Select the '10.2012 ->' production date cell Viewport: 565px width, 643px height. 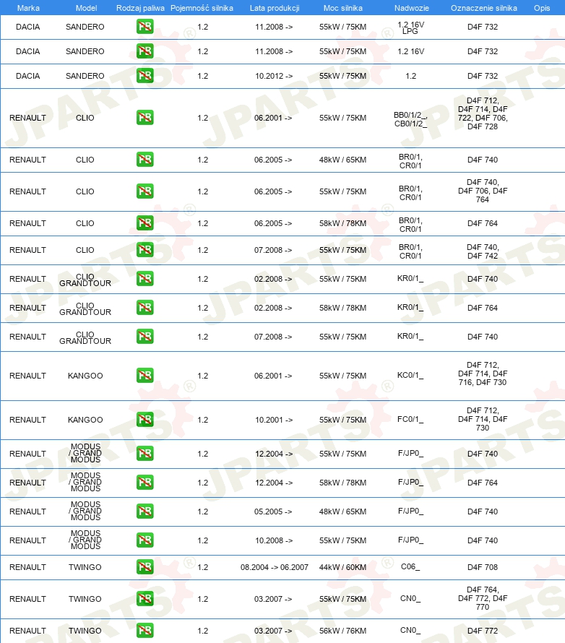click(x=274, y=76)
